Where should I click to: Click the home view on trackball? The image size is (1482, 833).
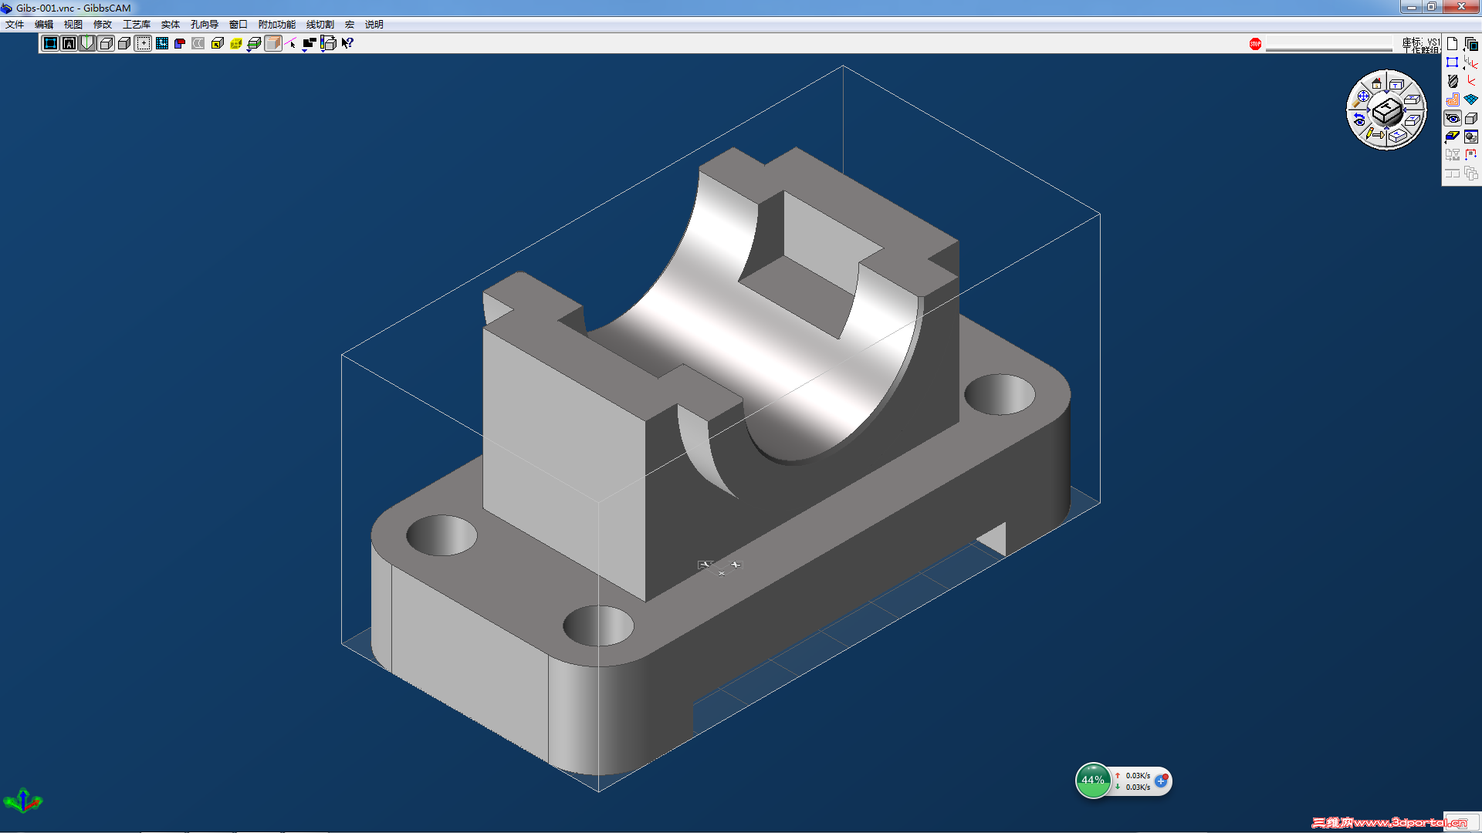(1376, 83)
